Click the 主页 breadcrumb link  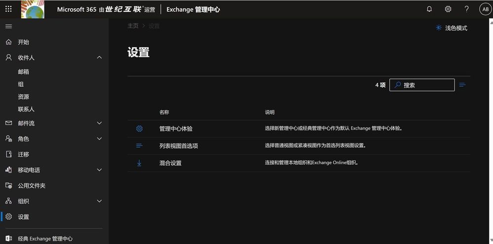coord(133,26)
